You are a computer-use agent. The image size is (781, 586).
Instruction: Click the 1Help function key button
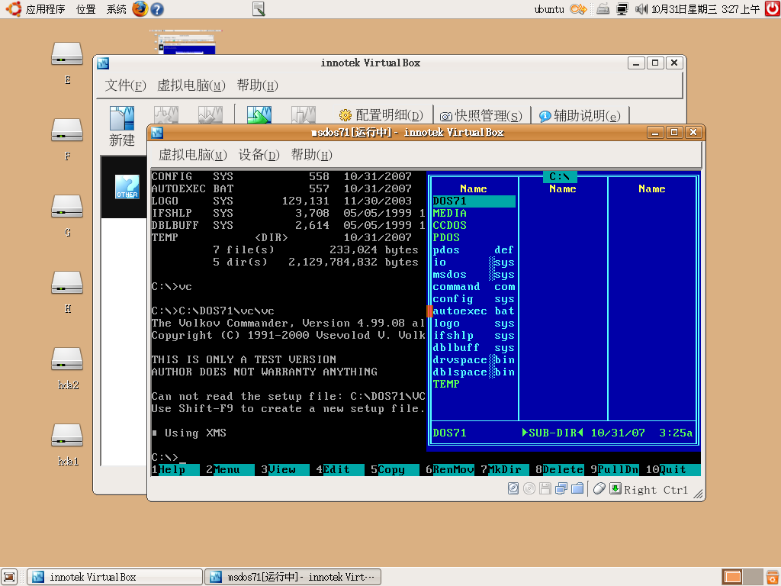[x=175, y=470]
